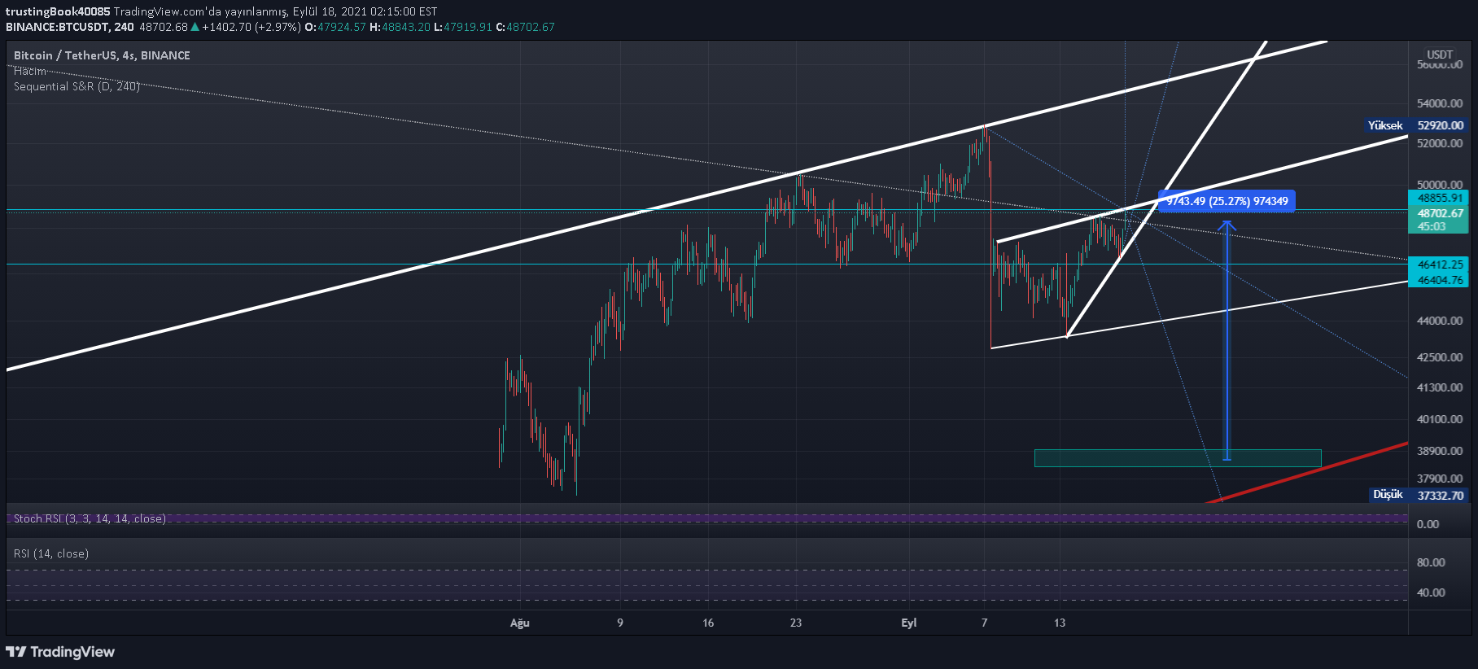Click the green rectangle zone near 38900
Image resolution: width=1478 pixels, height=669 pixels.
click(x=1178, y=458)
